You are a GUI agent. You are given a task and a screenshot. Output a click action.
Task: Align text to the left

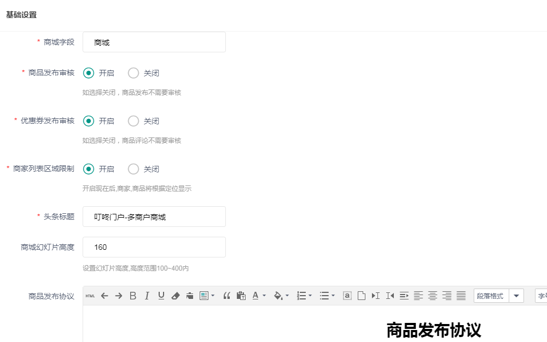click(418, 296)
